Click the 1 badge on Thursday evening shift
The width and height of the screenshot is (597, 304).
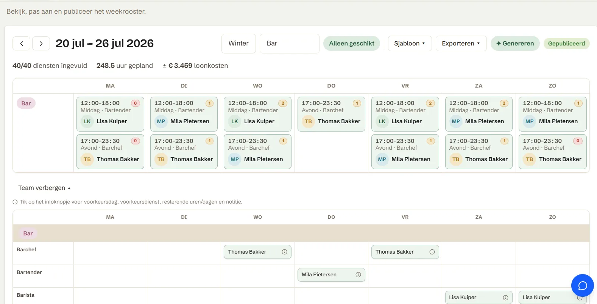(357, 103)
